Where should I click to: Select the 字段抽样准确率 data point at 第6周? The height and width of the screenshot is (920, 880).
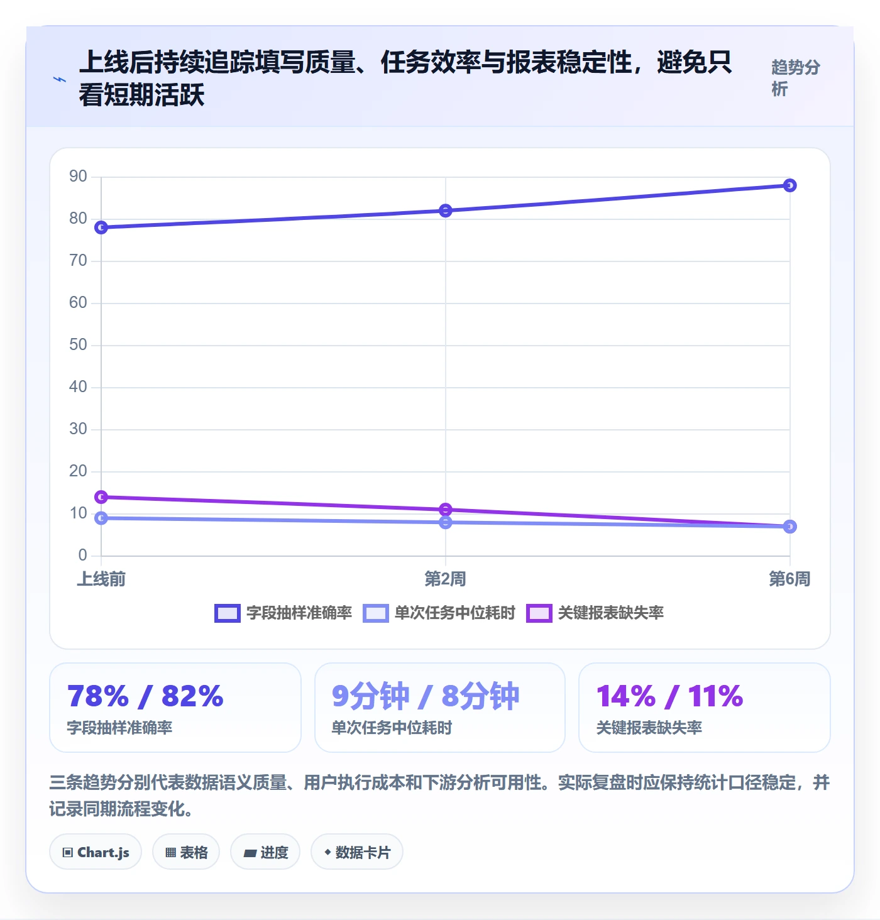pyautogui.click(x=790, y=185)
